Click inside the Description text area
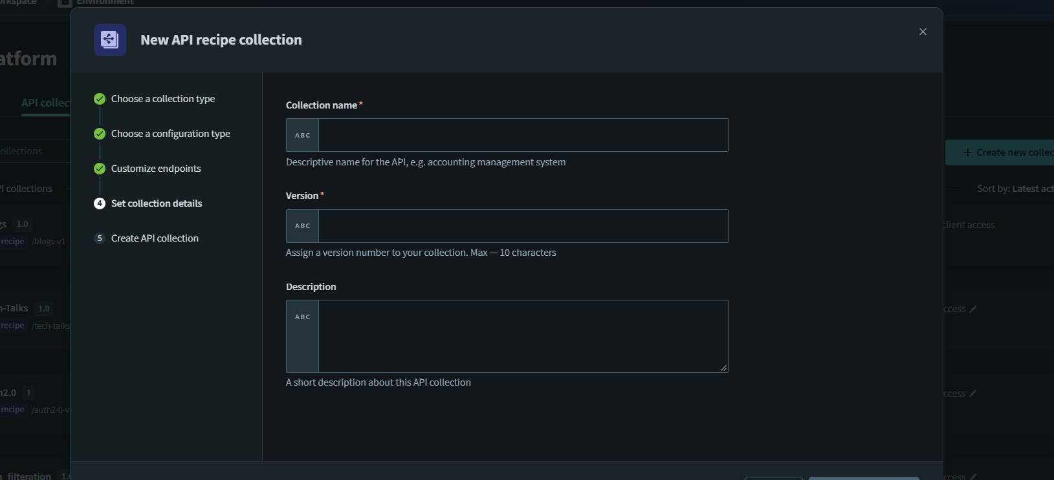The image size is (1054, 480). click(523, 336)
